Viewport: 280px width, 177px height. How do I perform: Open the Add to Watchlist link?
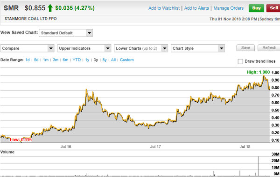(x=164, y=8)
